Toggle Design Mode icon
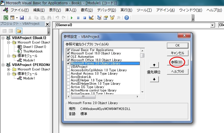224x133 pixels. (x=91, y=18)
